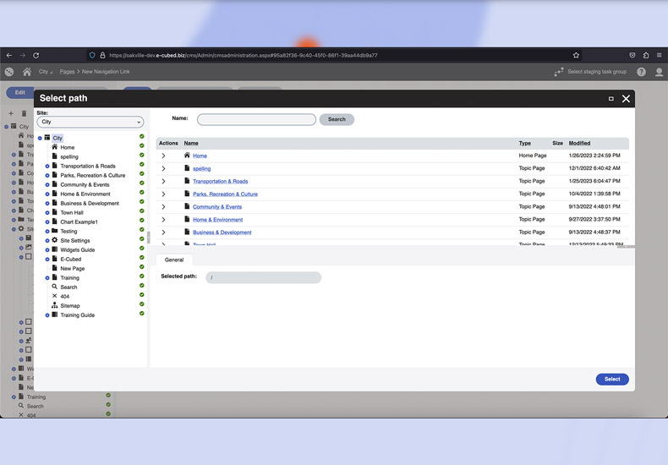The image size is (668, 465).
Task: Expand actions arrow for the Home row
Action: tap(163, 156)
